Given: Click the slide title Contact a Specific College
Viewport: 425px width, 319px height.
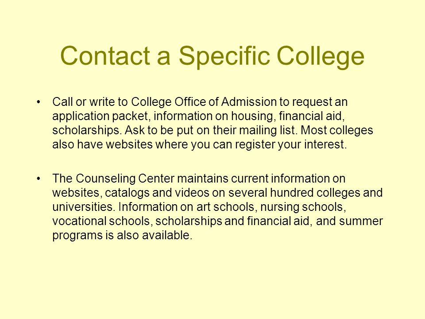Looking at the screenshot, I should 212,56.
